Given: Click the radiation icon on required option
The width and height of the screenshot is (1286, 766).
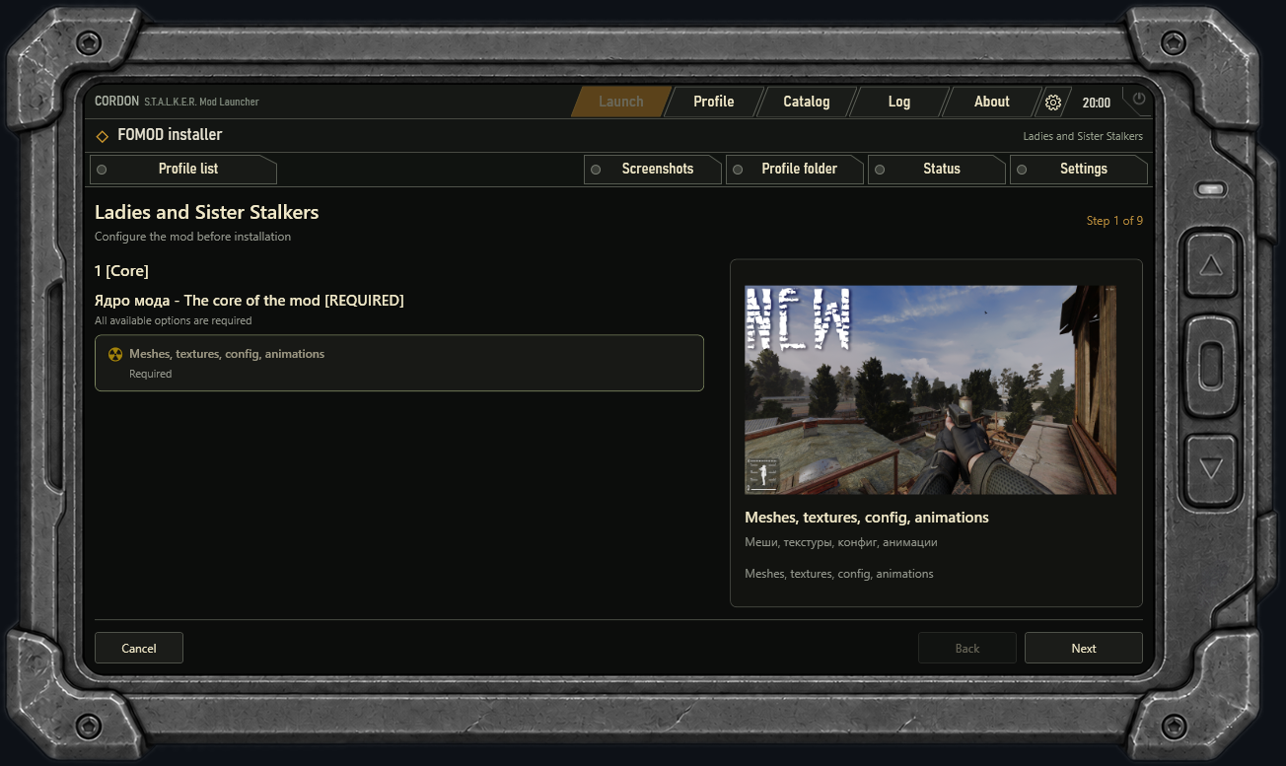Looking at the screenshot, I should pos(115,354).
